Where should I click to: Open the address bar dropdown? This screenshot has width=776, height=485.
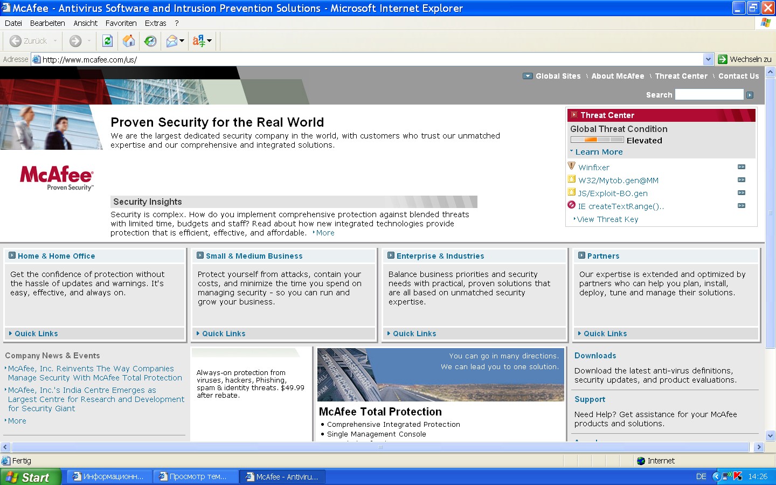[708, 59]
